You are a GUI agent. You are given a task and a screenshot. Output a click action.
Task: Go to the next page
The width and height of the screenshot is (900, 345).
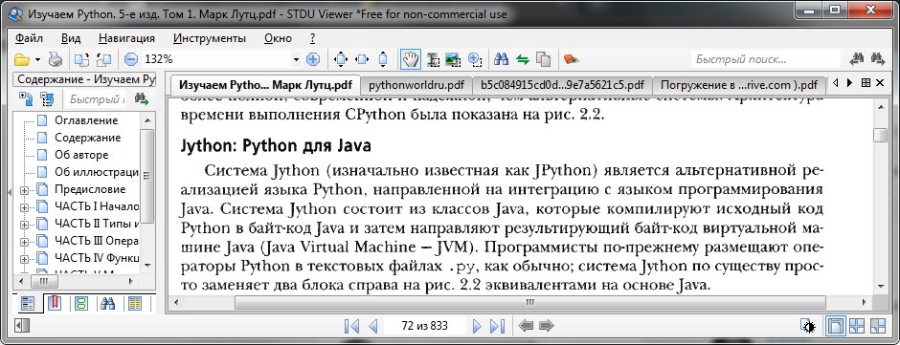[476, 326]
